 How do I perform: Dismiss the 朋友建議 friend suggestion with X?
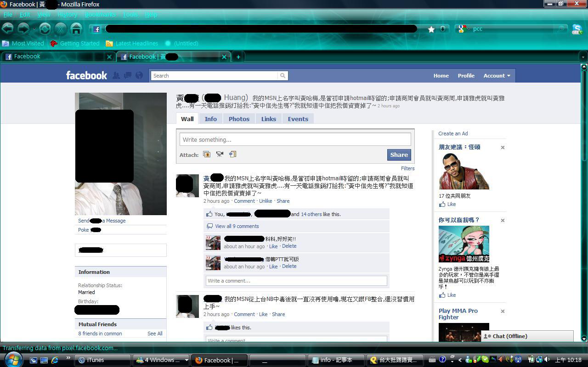point(503,147)
